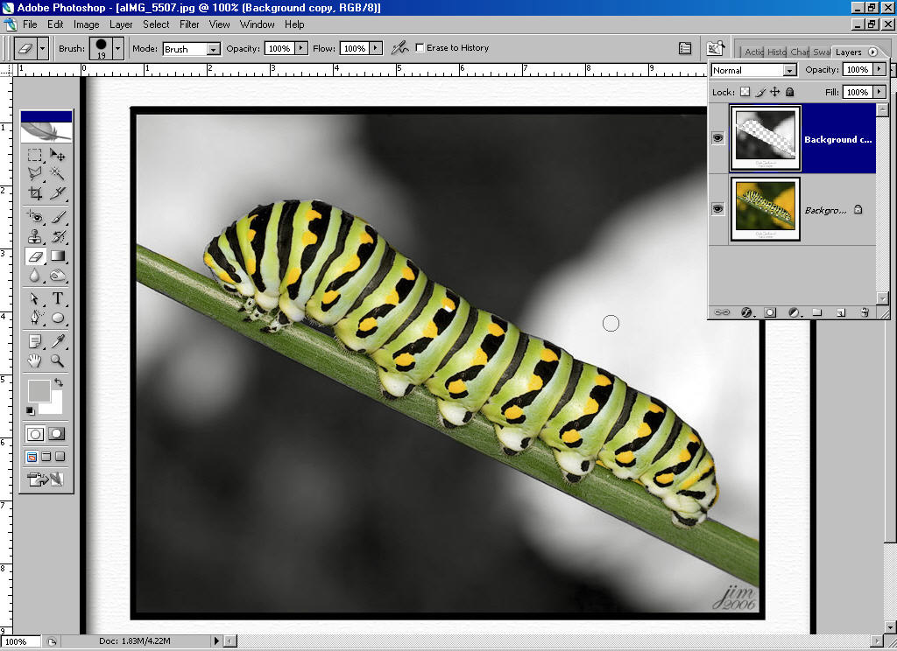Viewport: 897px width, 651px height.
Task: Open eraser Flow slider arrow
Action: click(376, 48)
